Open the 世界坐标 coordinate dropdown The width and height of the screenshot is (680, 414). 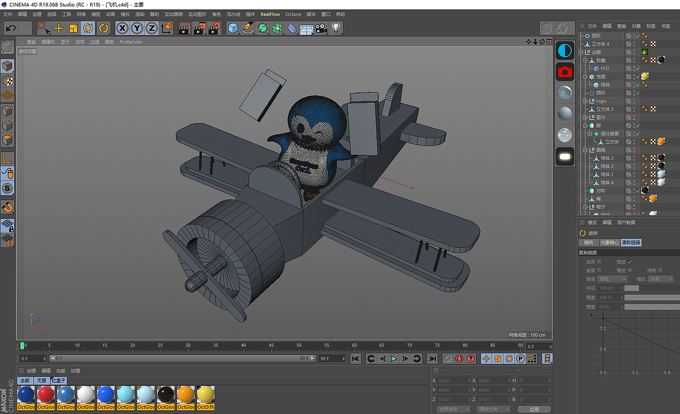pos(453,408)
